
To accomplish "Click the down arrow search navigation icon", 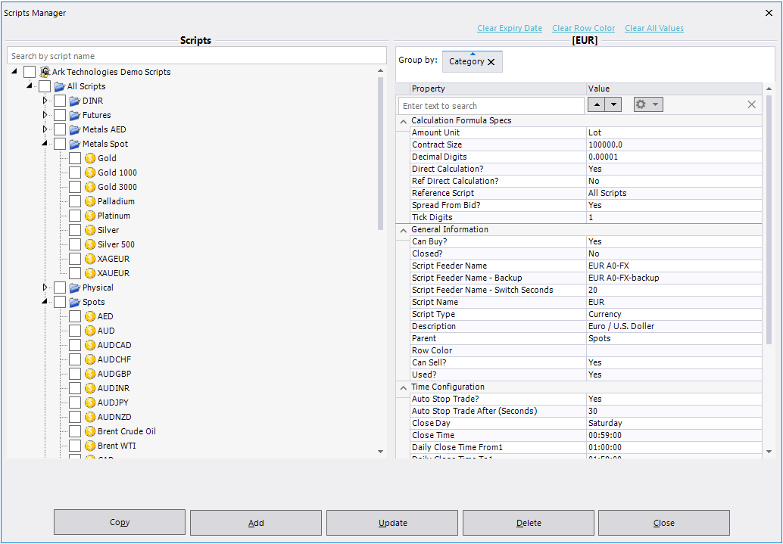I will [x=615, y=104].
